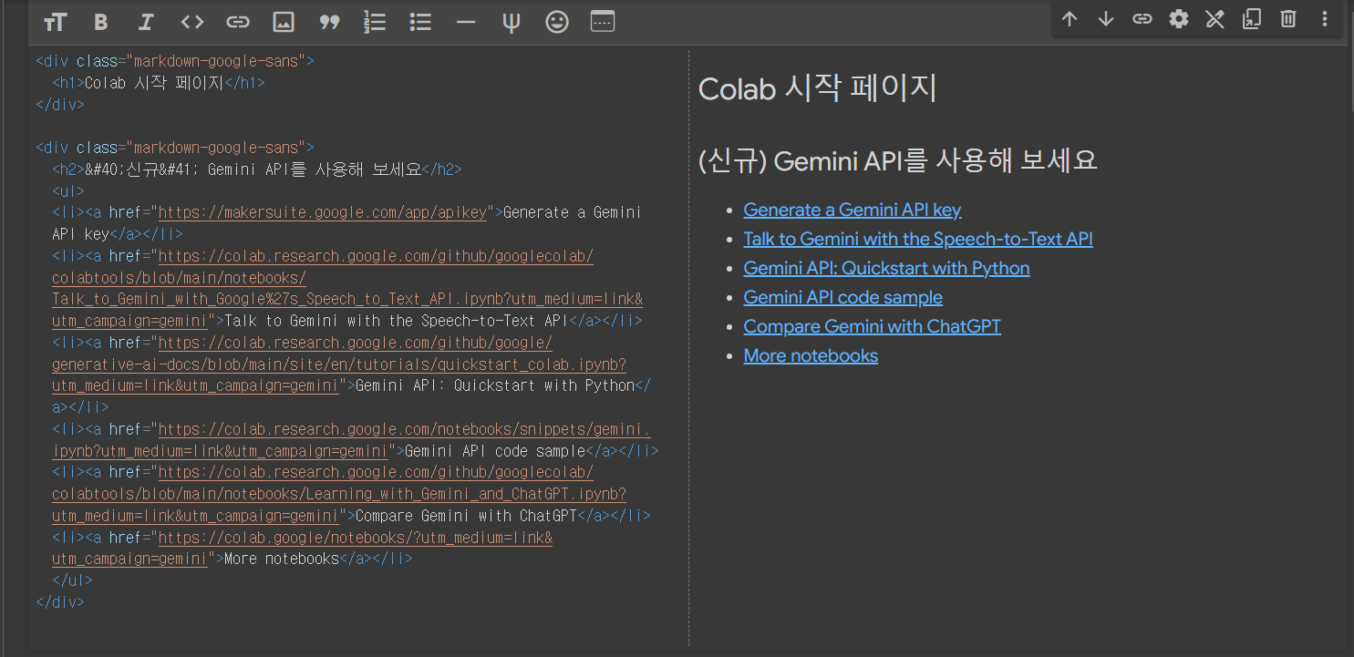Open Generate a Gemini API key link
This screenshot has height=657, width=1354.
point(853,210)
